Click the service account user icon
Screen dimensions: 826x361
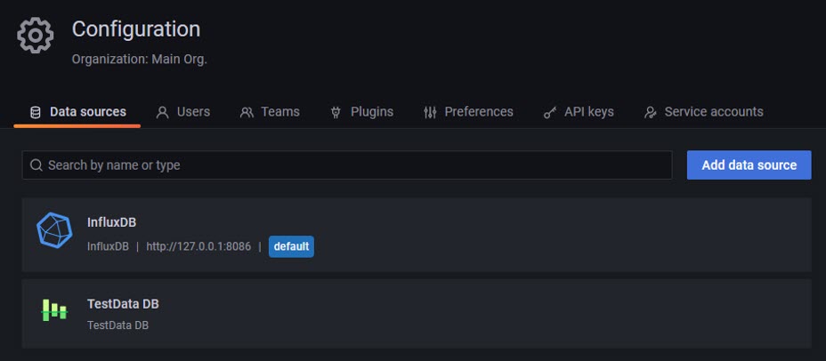[651, 112]
